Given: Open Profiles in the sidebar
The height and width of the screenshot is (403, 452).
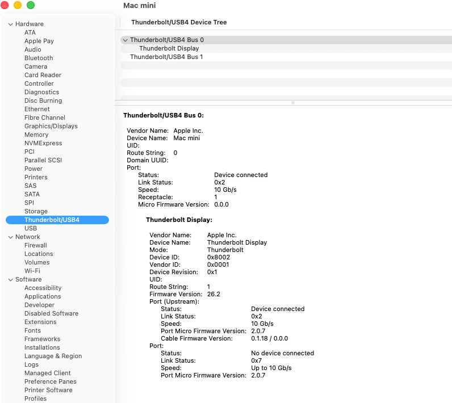Looking at the screenshot, I should click(35, 398).
